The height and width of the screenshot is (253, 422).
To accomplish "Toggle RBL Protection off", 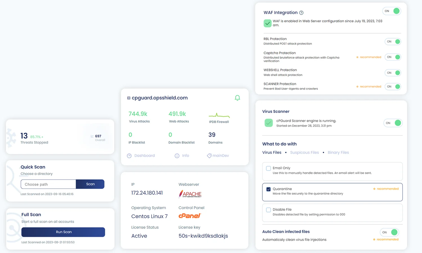I will (x=393, y=42).
